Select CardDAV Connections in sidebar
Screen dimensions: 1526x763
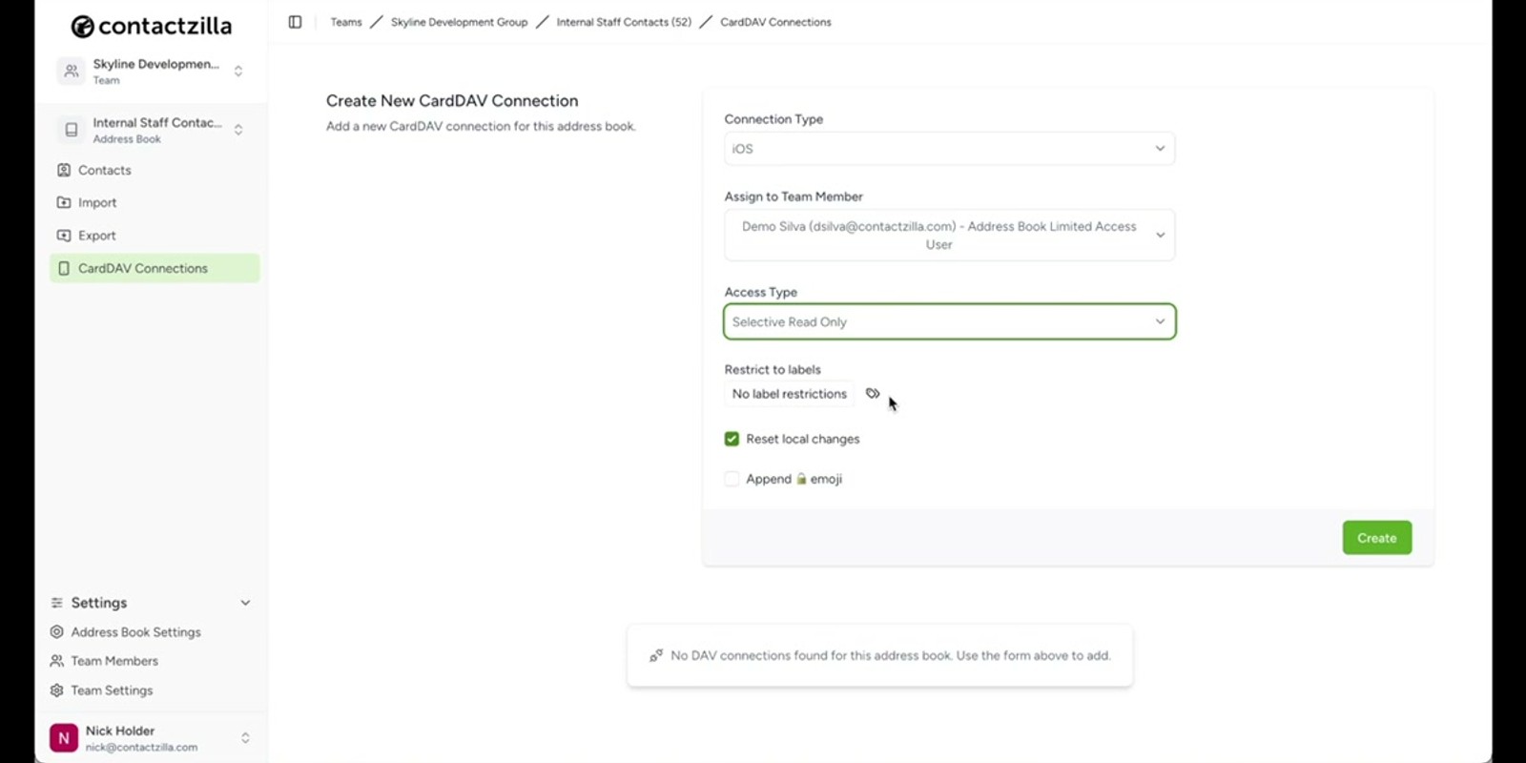pyautogui.click(x=155, y=268)
